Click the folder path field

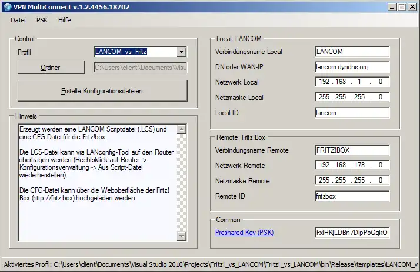point(141,68)
